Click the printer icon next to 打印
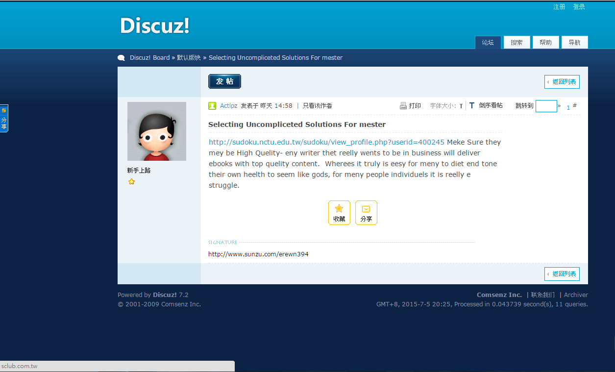Viewport: 615px width, 372px height. pos(403,106)
